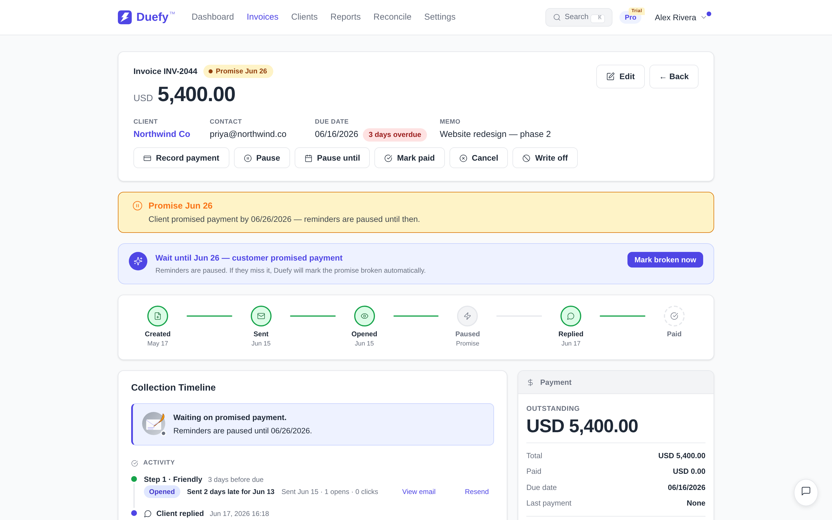This screenshot has width=832, height=520.
Task: Open the View email link
Action: pyautogui.click(x=419, y=492)
